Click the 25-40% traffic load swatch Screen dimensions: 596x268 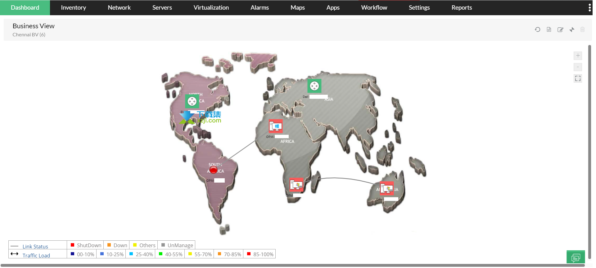click(131, 254)
